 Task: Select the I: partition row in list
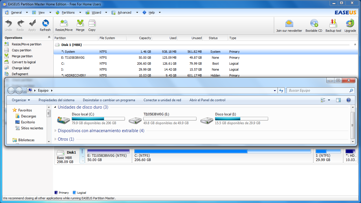(206, 69)
